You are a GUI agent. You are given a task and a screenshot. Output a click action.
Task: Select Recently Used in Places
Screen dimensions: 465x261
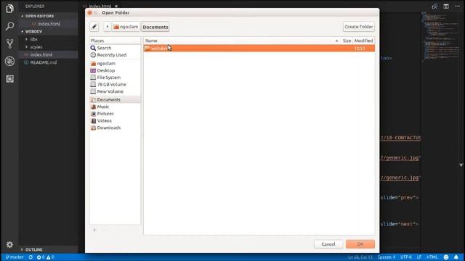click(x=115, y=55)
